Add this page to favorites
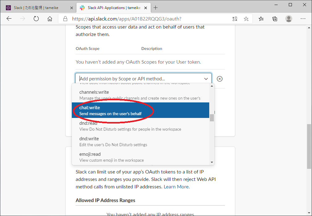The height and width of the screenshot is (216, 312). 246,19
